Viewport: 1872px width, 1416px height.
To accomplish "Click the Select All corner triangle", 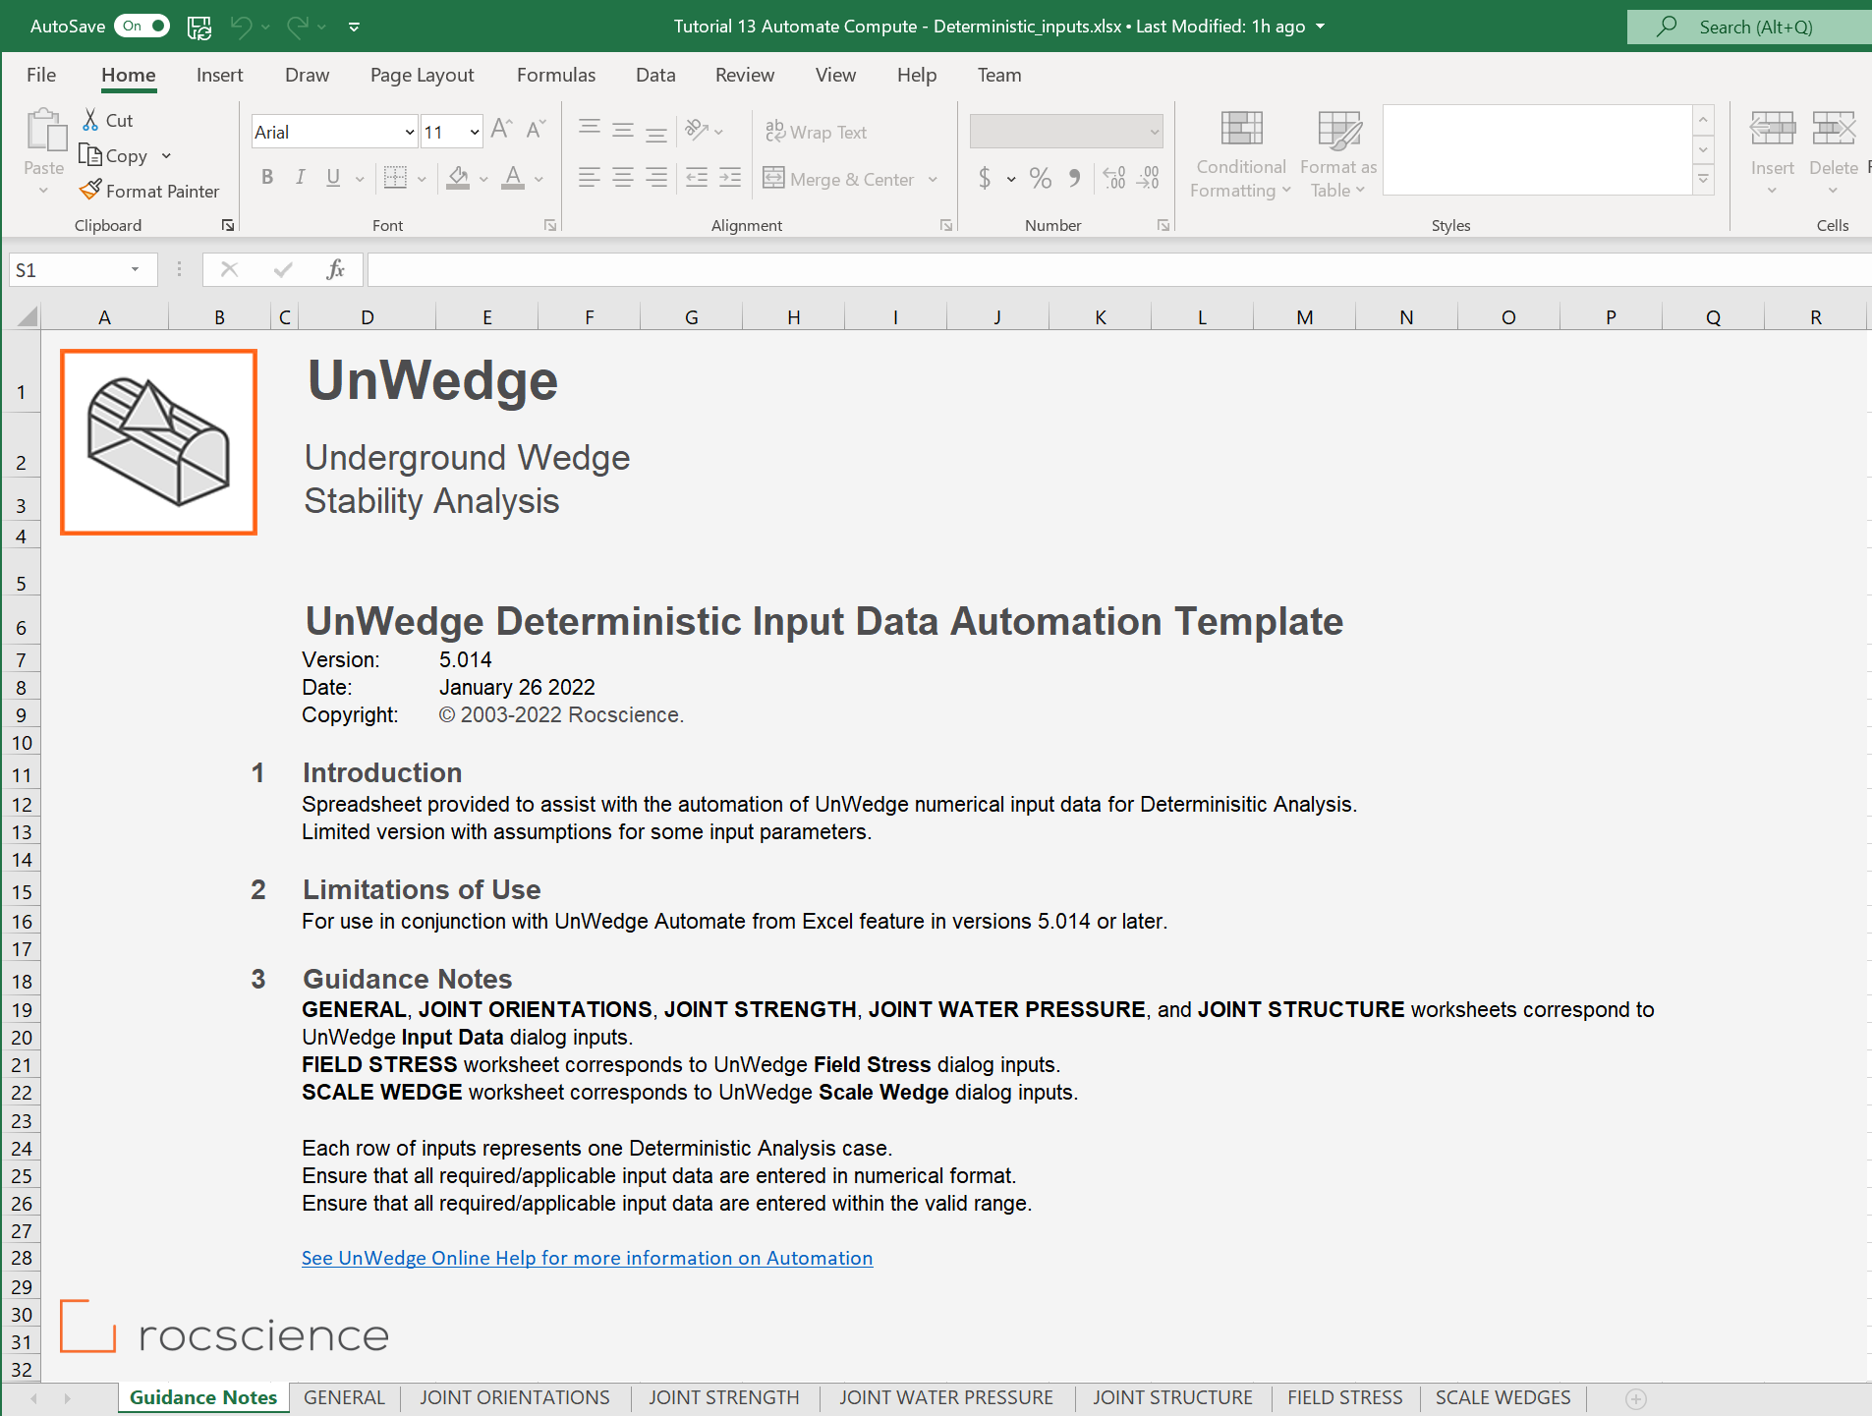I will point(26,316).
